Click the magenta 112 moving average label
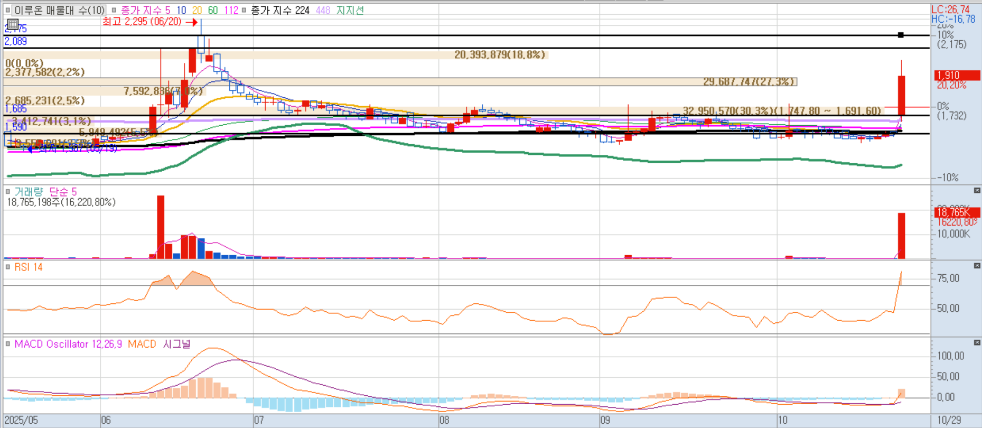 pyautogui.click(x=231, y=10)
